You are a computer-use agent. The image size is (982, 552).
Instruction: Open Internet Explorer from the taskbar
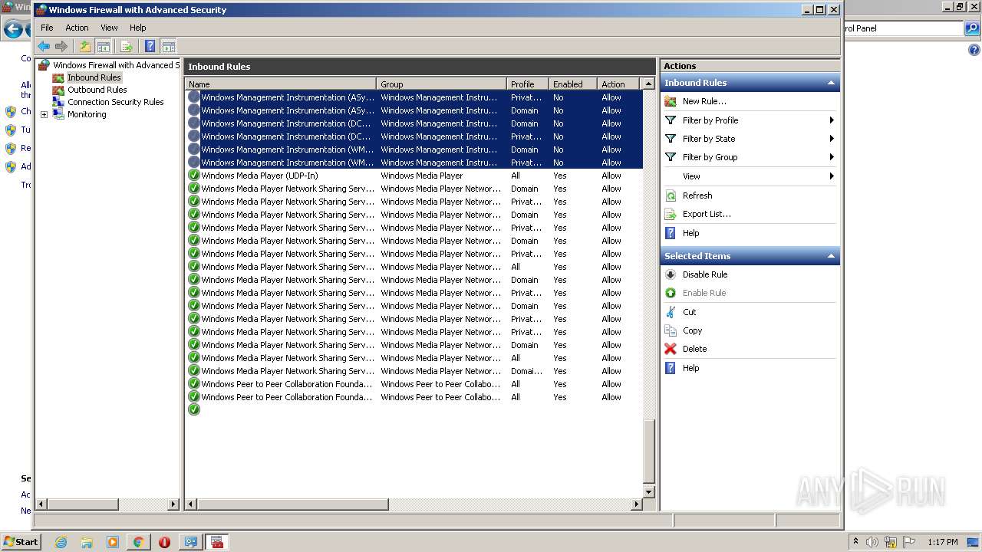point(61,542)
